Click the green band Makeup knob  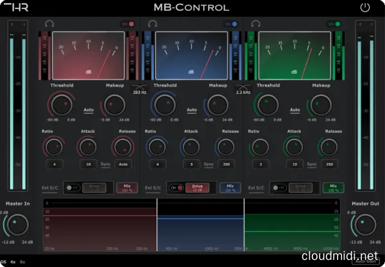tap(321, 105)
